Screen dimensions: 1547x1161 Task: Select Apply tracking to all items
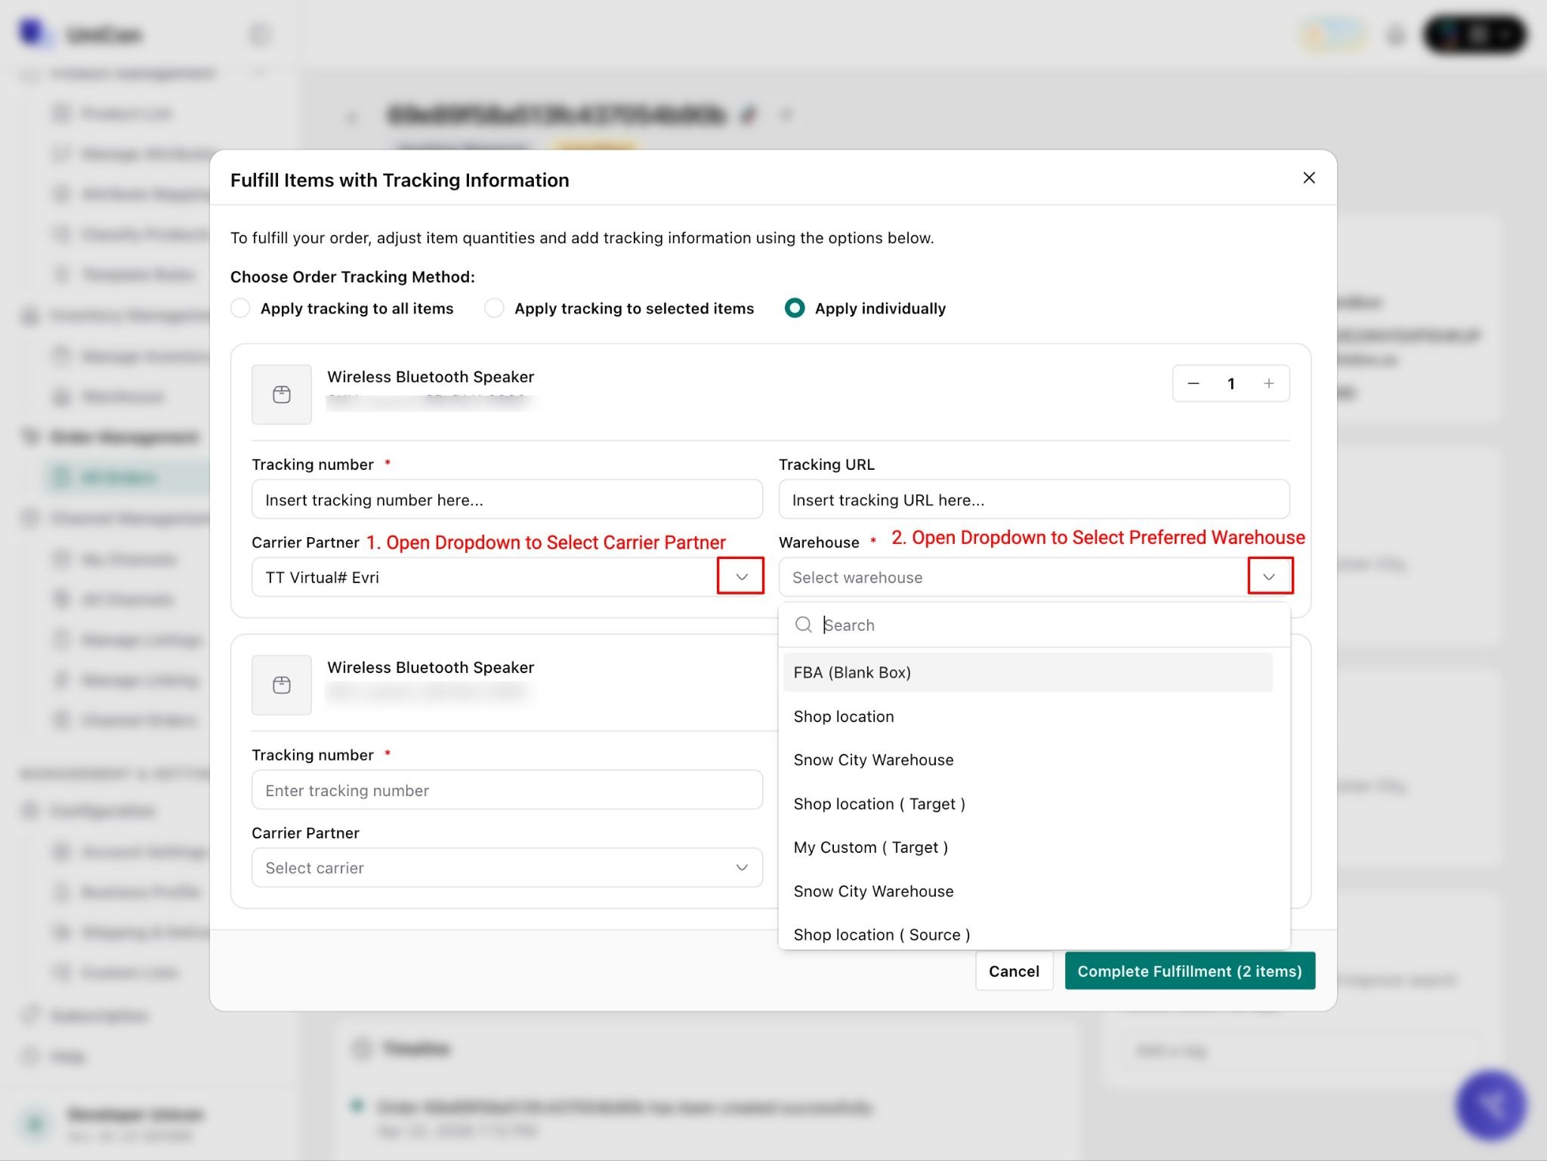[240, 308]
